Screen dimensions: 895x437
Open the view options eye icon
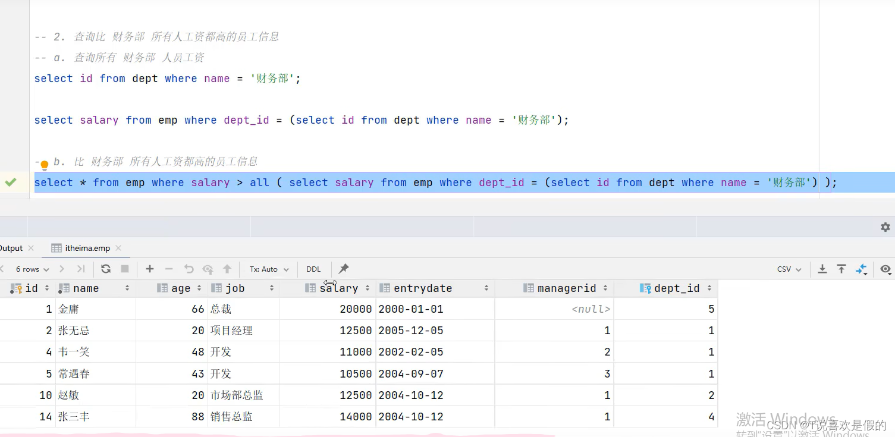click(885, 269)
